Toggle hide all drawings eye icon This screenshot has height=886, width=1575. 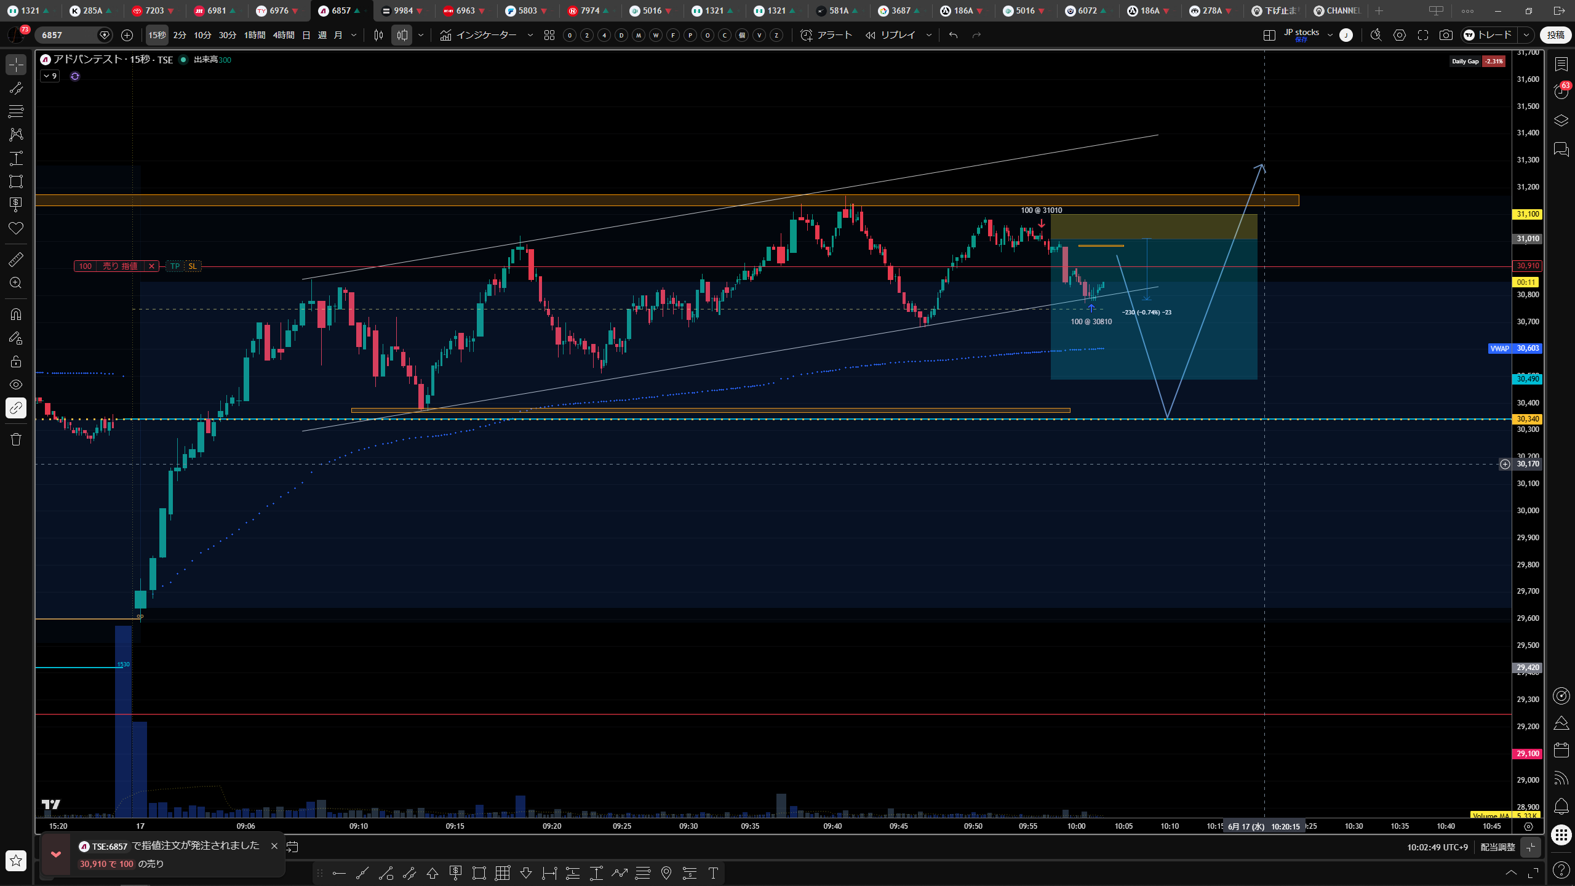tap(16, 385)
